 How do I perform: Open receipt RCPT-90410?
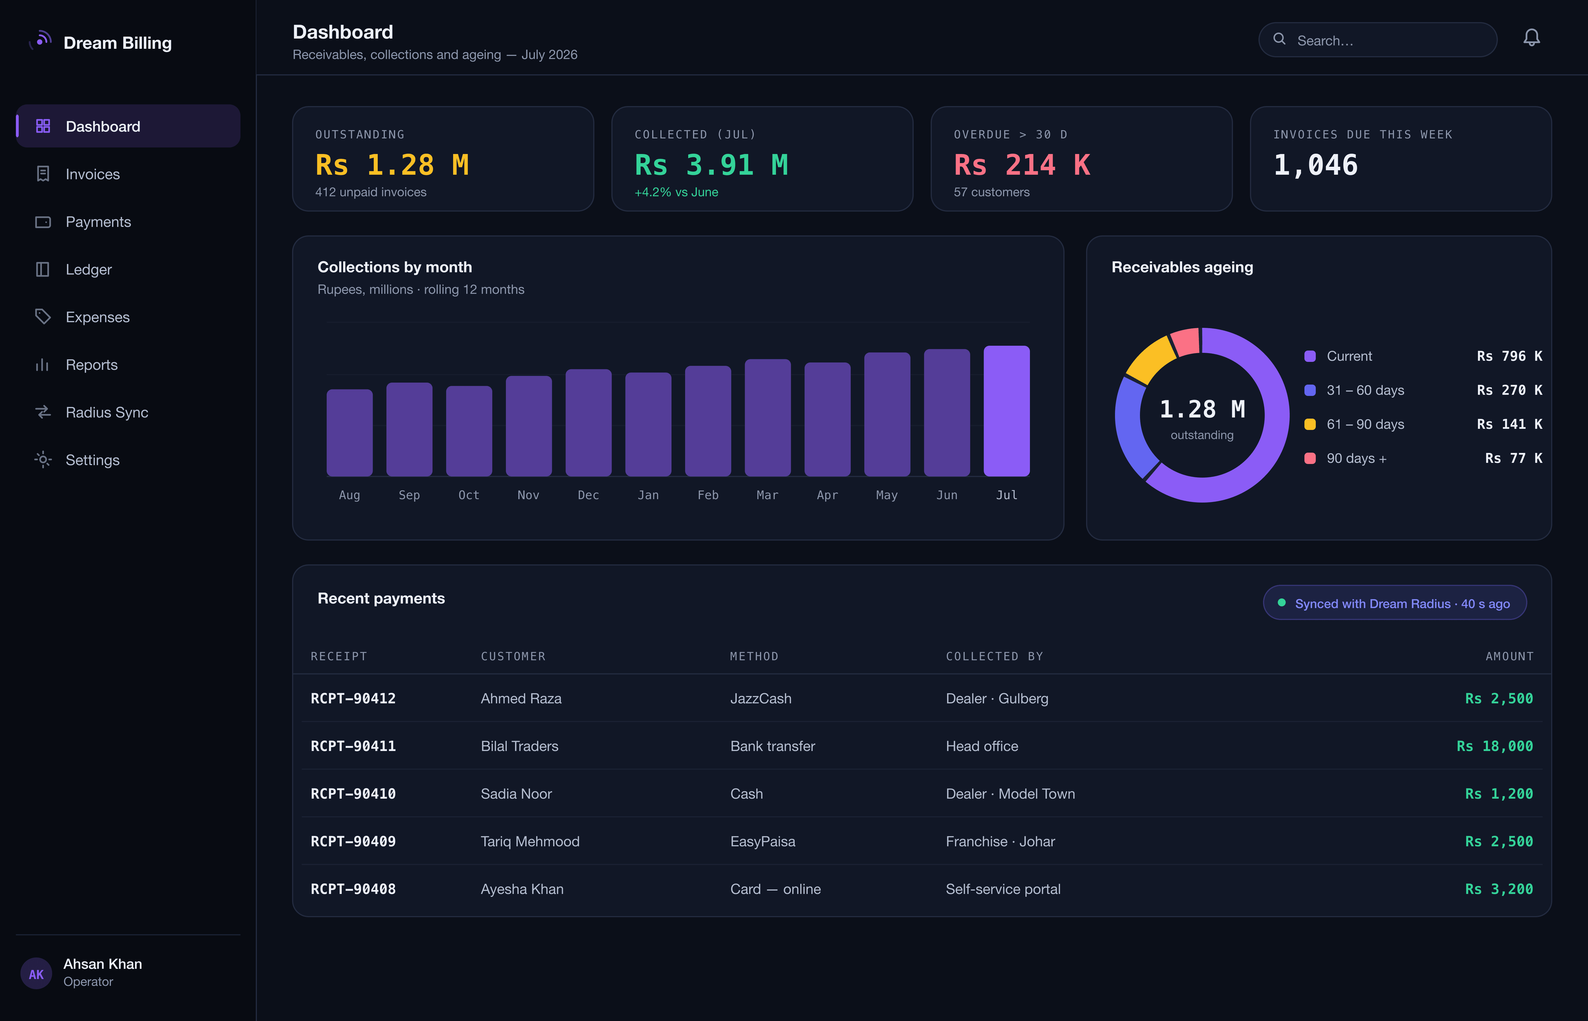353,794
